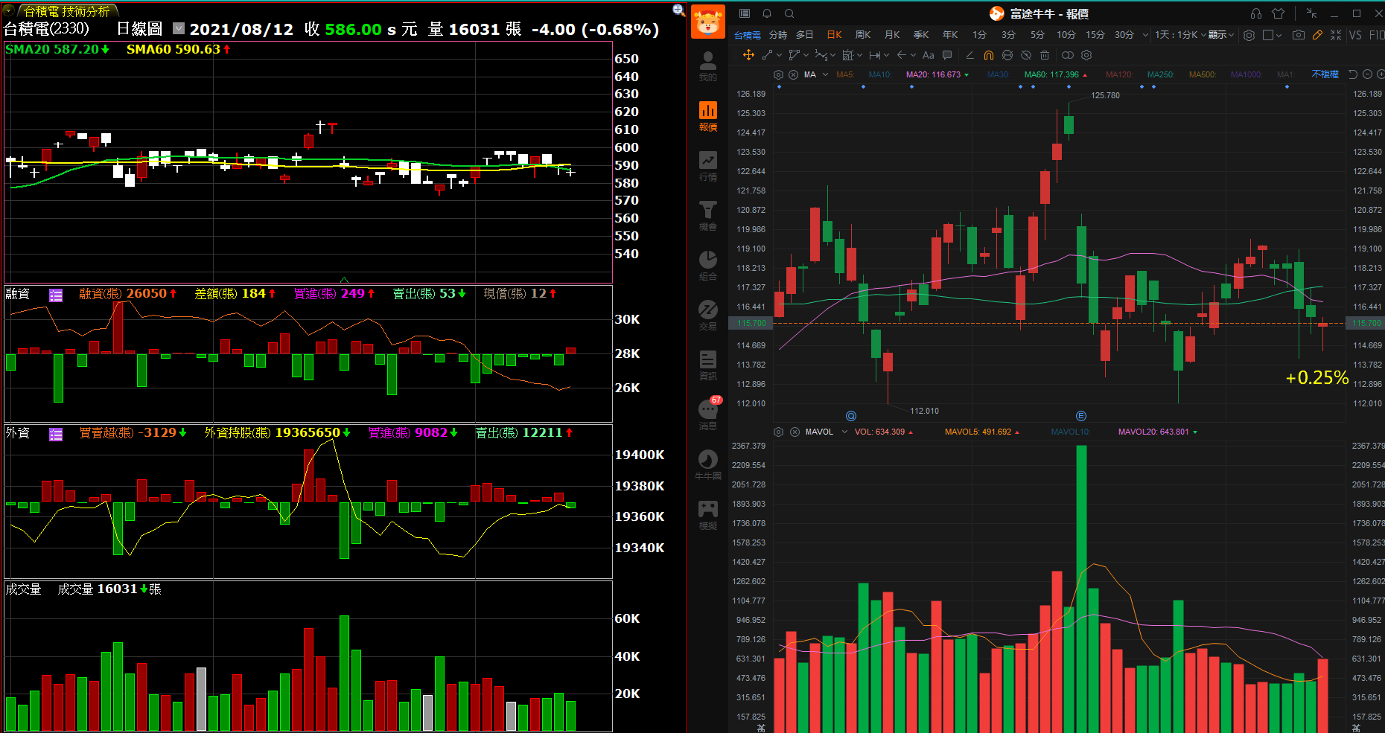Switch to 周K chart tab
Viewport: 1385px width, 733px height.
[x=863, y=35]
